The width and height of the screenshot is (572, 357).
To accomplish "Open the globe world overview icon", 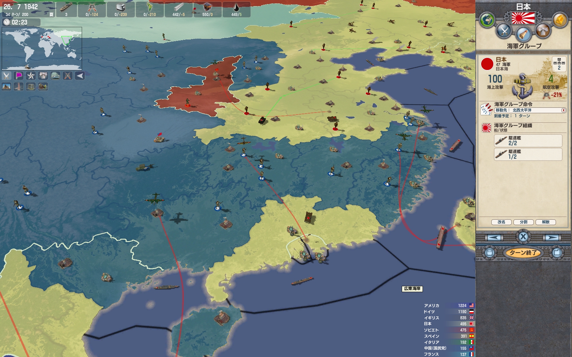I will (487, 20).
